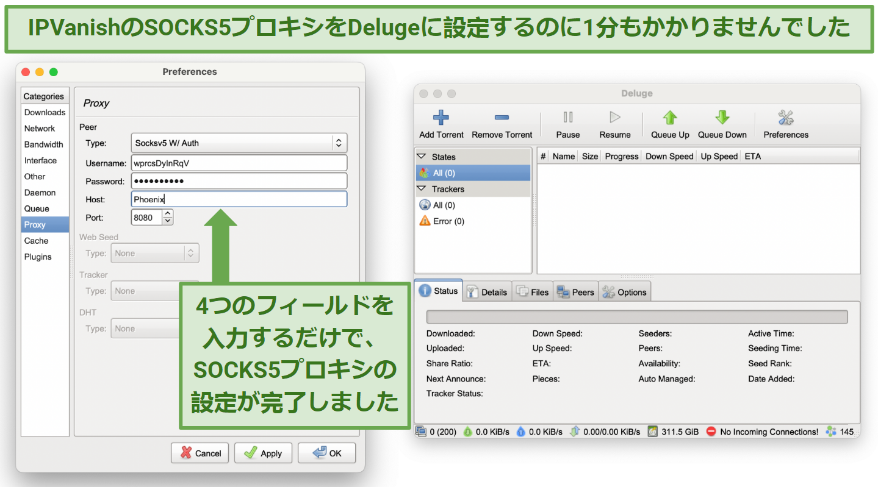Select Bandwidth category in Preferences
The width and height of the screenshot is (878, 487).
[45, 144]
